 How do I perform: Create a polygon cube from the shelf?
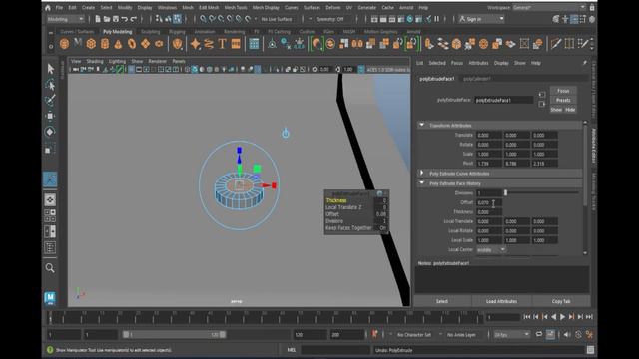pyautogui.click(x=91, y=44)
